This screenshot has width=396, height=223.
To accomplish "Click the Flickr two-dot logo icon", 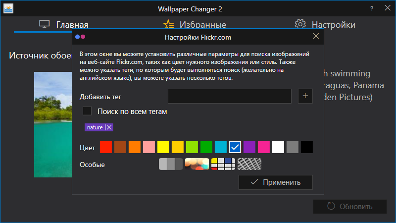I will click(80, 37).
